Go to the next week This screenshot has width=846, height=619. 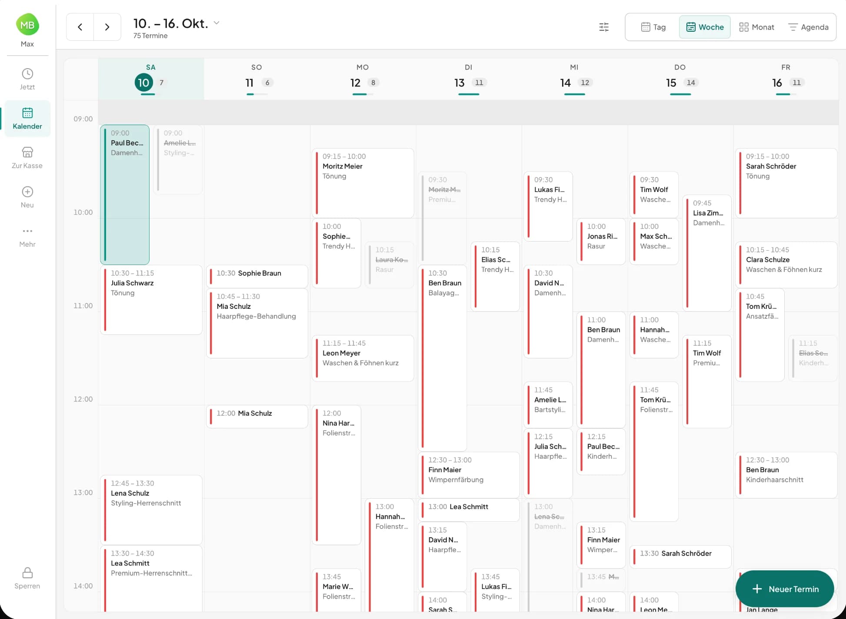tap(107, 27)
